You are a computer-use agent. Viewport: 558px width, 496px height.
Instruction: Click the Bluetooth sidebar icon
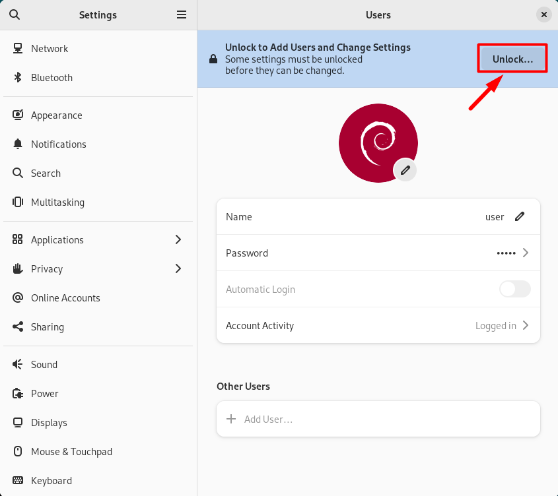pos(17,77)
